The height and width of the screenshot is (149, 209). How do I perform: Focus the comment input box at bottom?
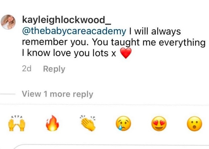coord(111,146)
